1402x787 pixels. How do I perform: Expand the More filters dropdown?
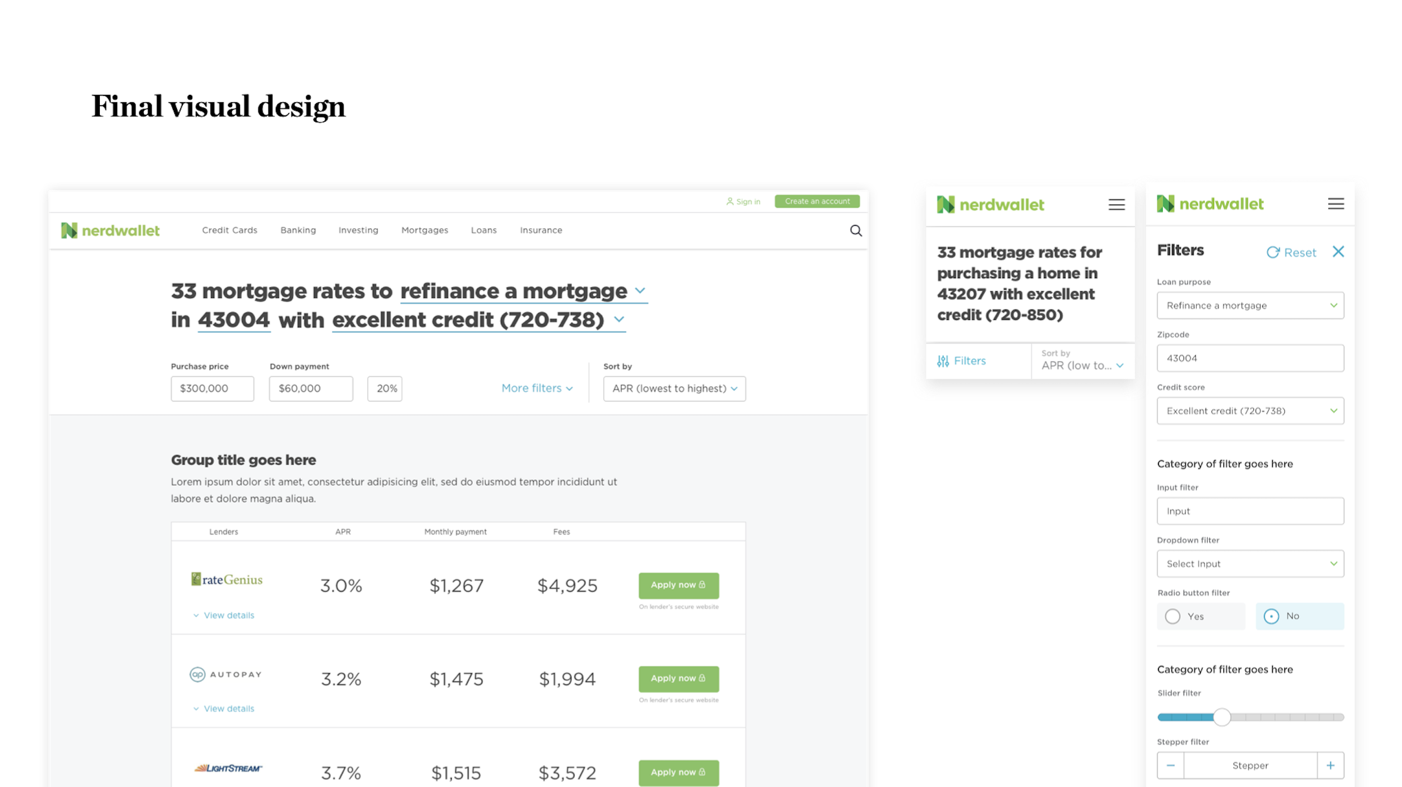coord(537,388)
